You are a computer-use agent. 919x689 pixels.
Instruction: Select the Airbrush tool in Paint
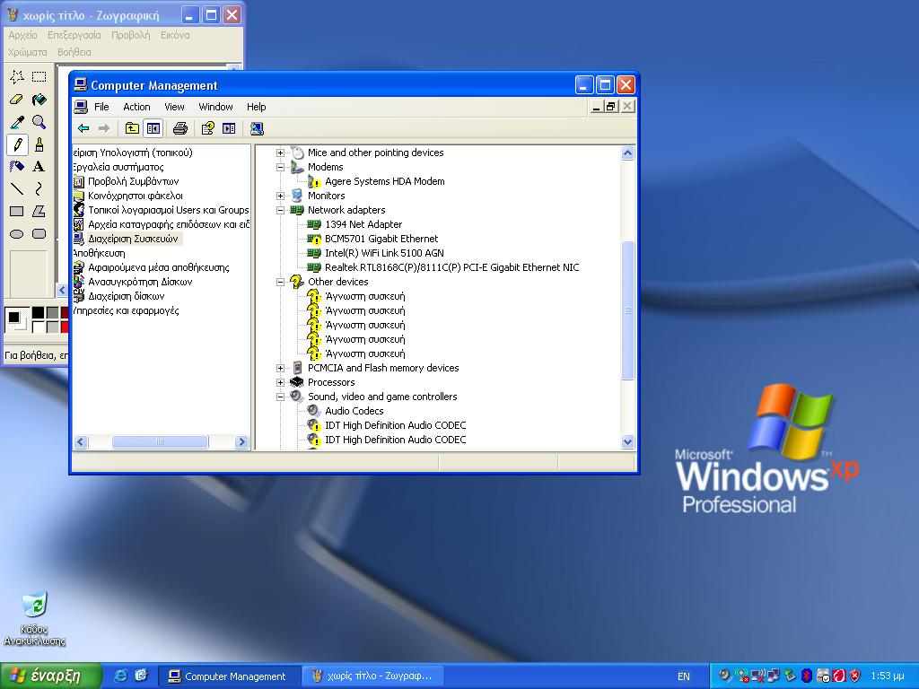pos(17,166)
